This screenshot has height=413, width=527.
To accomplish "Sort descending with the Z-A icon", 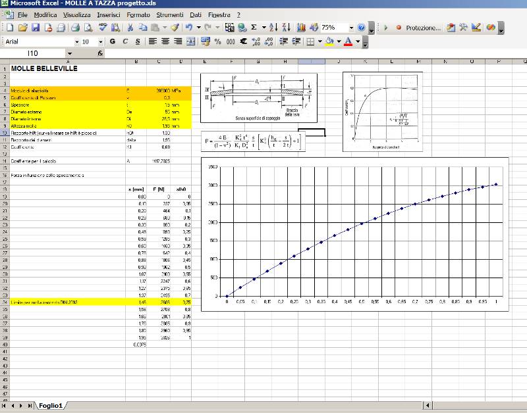I will pyautogui.click(x=287, y=28).
